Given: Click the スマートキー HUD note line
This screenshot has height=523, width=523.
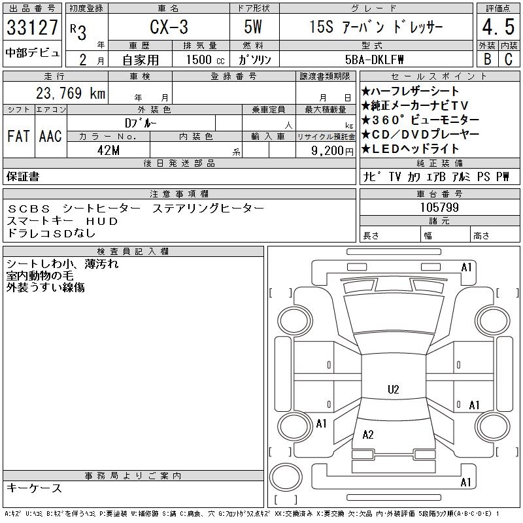Looking at the screenshot, I should (x=62, y=221).
